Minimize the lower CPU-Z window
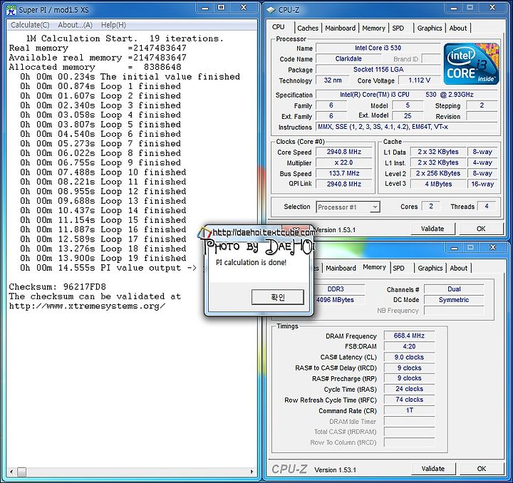 [455, 248]
